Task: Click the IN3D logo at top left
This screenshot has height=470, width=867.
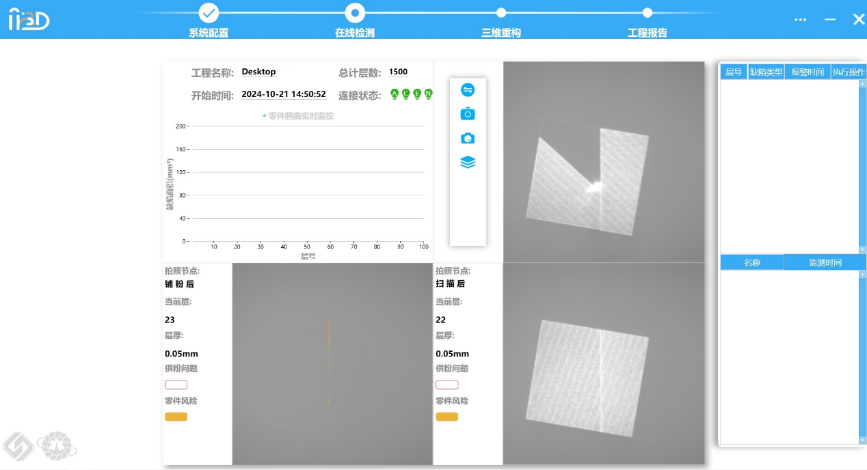Action: (x=29, y=20)
